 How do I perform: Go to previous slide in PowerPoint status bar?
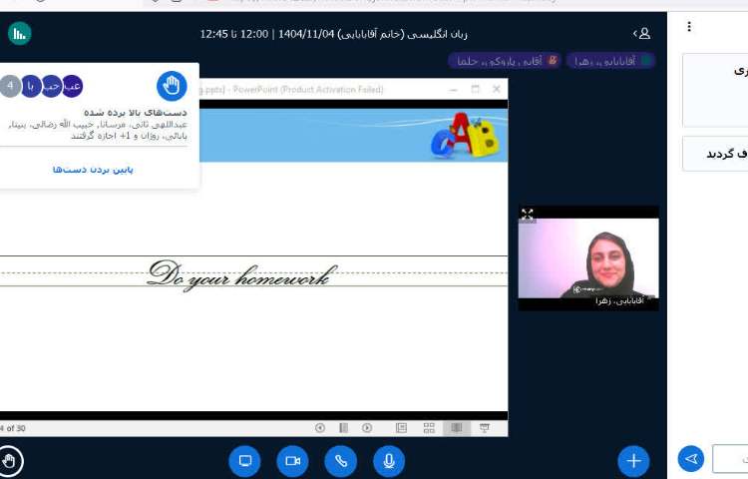tap(320, 428)
